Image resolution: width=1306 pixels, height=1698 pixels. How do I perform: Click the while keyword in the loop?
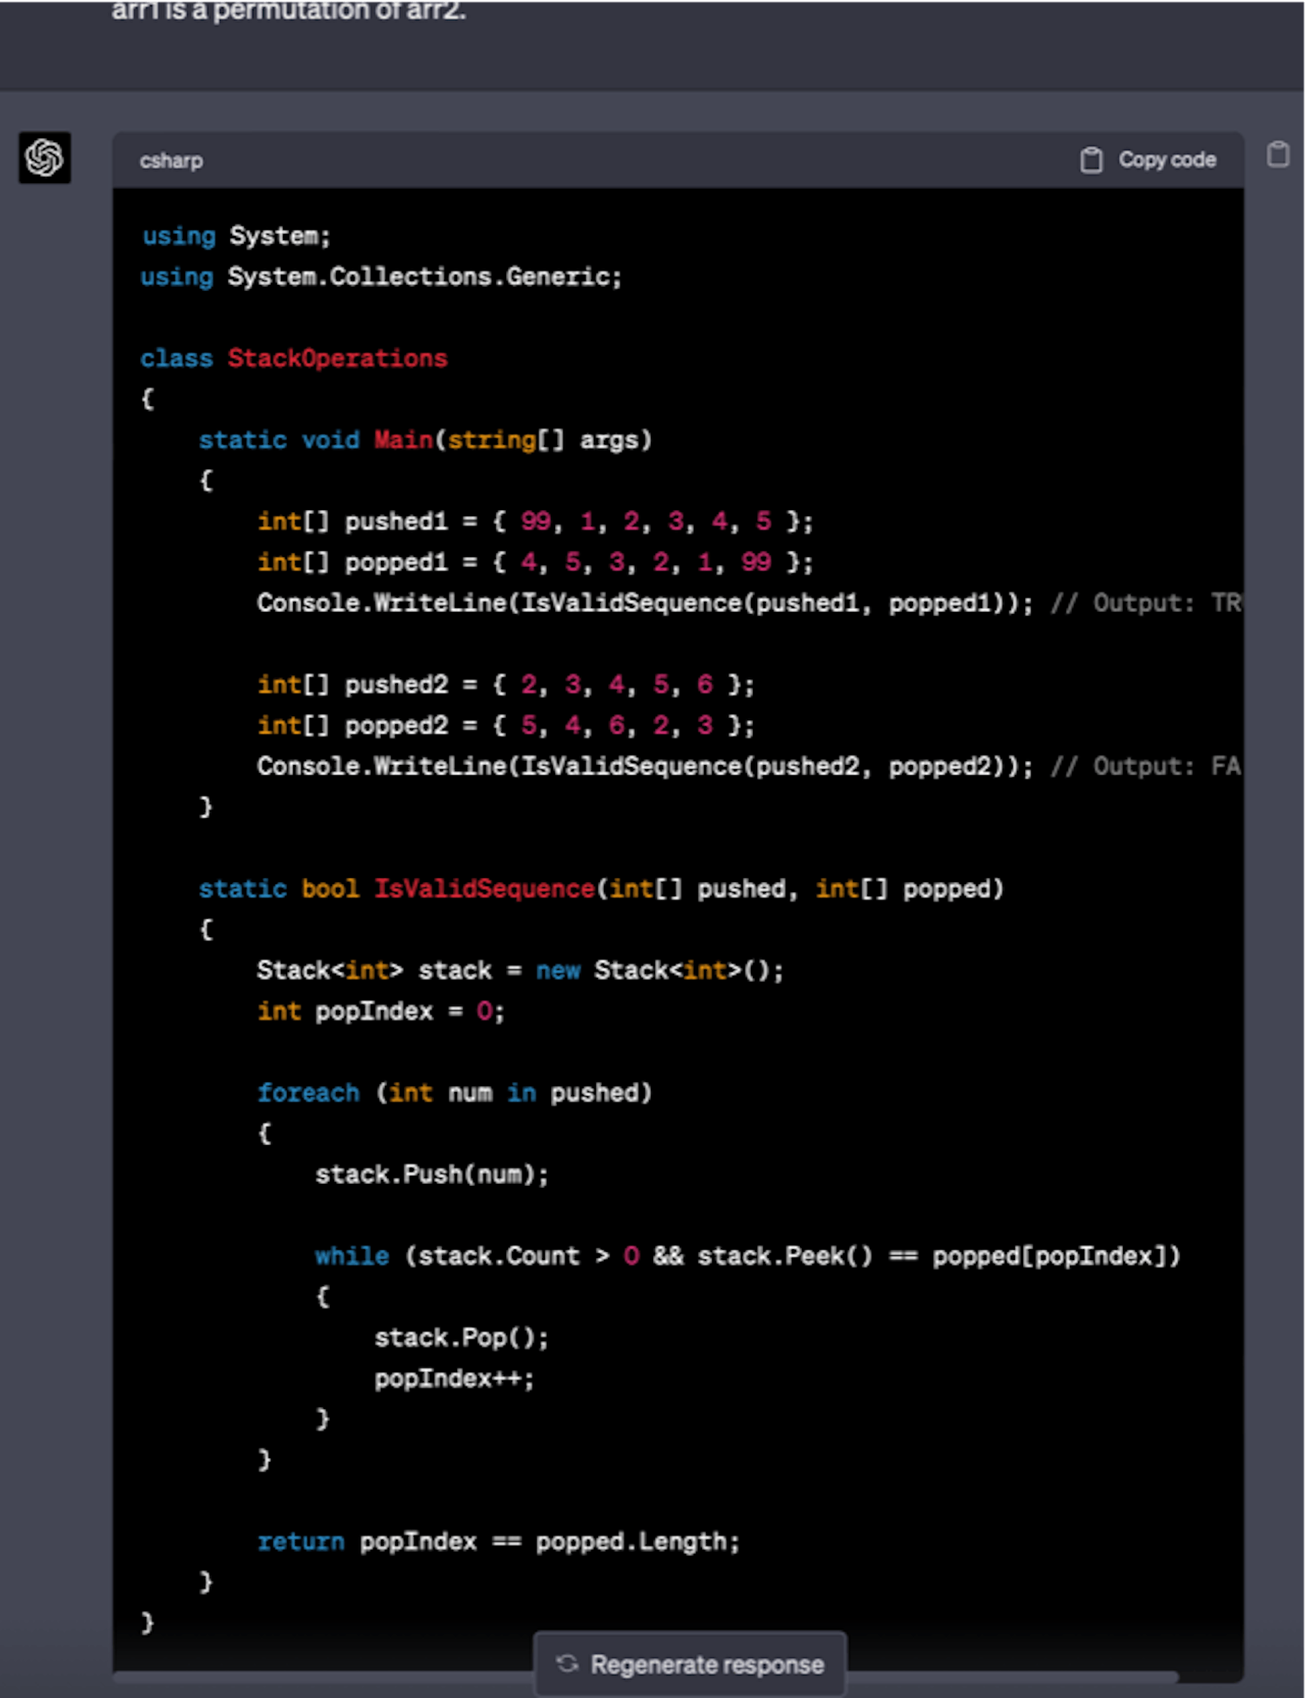tap(352, 1256)
